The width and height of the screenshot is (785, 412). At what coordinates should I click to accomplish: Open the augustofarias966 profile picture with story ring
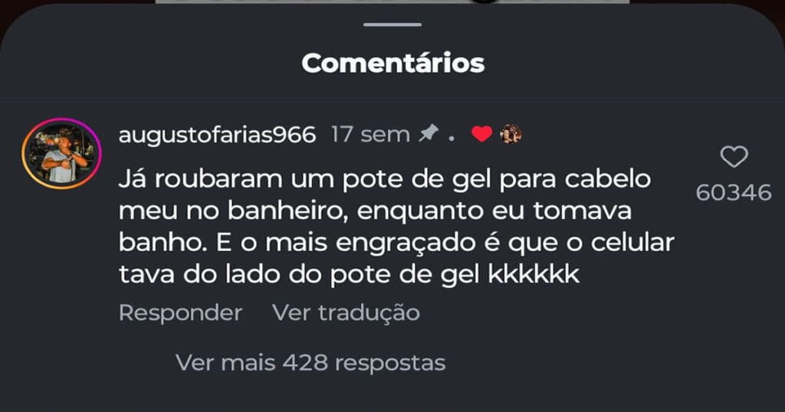click(x=61, y=153)
